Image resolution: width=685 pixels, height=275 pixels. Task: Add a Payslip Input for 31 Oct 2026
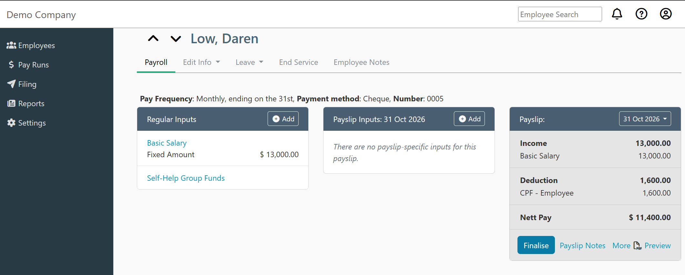[x=469, y=119]
